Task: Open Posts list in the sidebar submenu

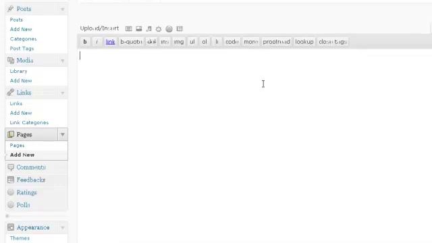Action: 16,20
